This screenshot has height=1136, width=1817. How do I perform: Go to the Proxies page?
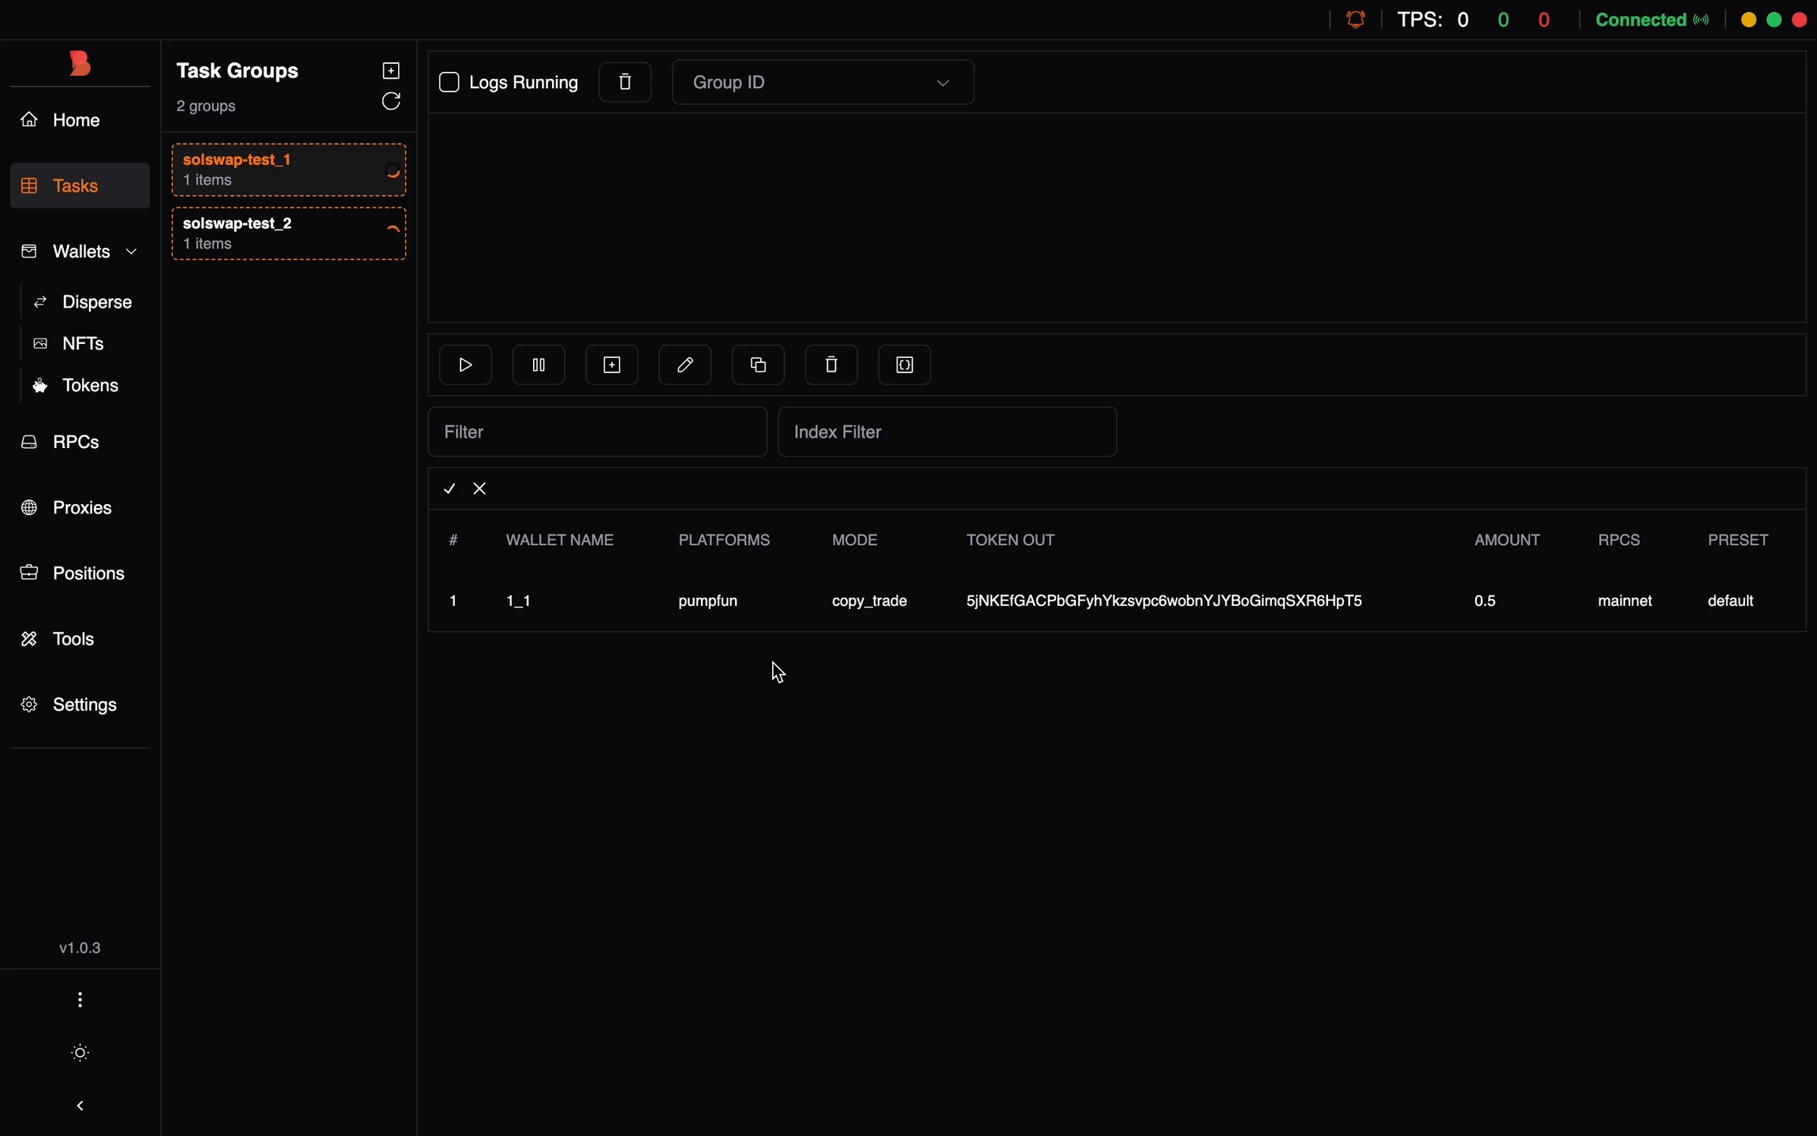click(x=81, y=508)
